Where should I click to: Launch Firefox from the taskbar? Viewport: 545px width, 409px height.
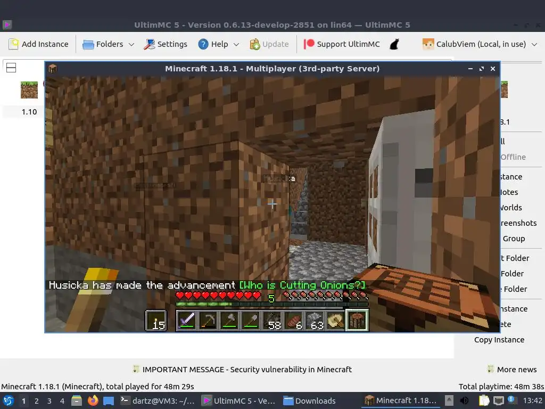pyautogui.click(x=93, y=400)
